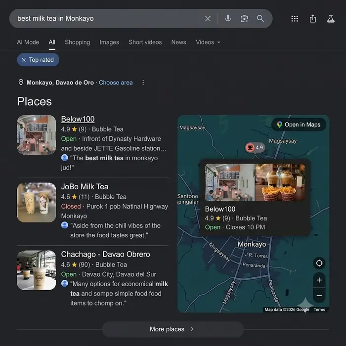Open the Google apps grid
The image size is (346, 346).
295,19
